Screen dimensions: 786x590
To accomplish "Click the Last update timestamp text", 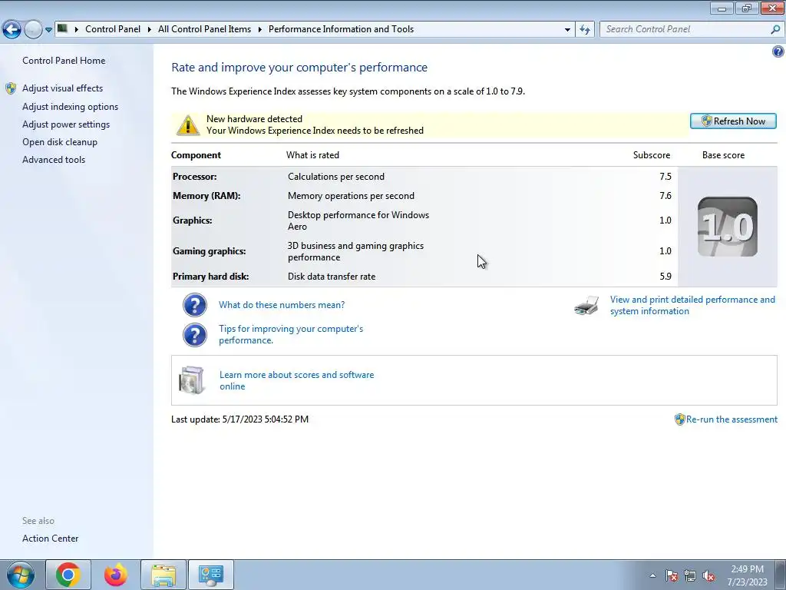I will pos(240,419).
